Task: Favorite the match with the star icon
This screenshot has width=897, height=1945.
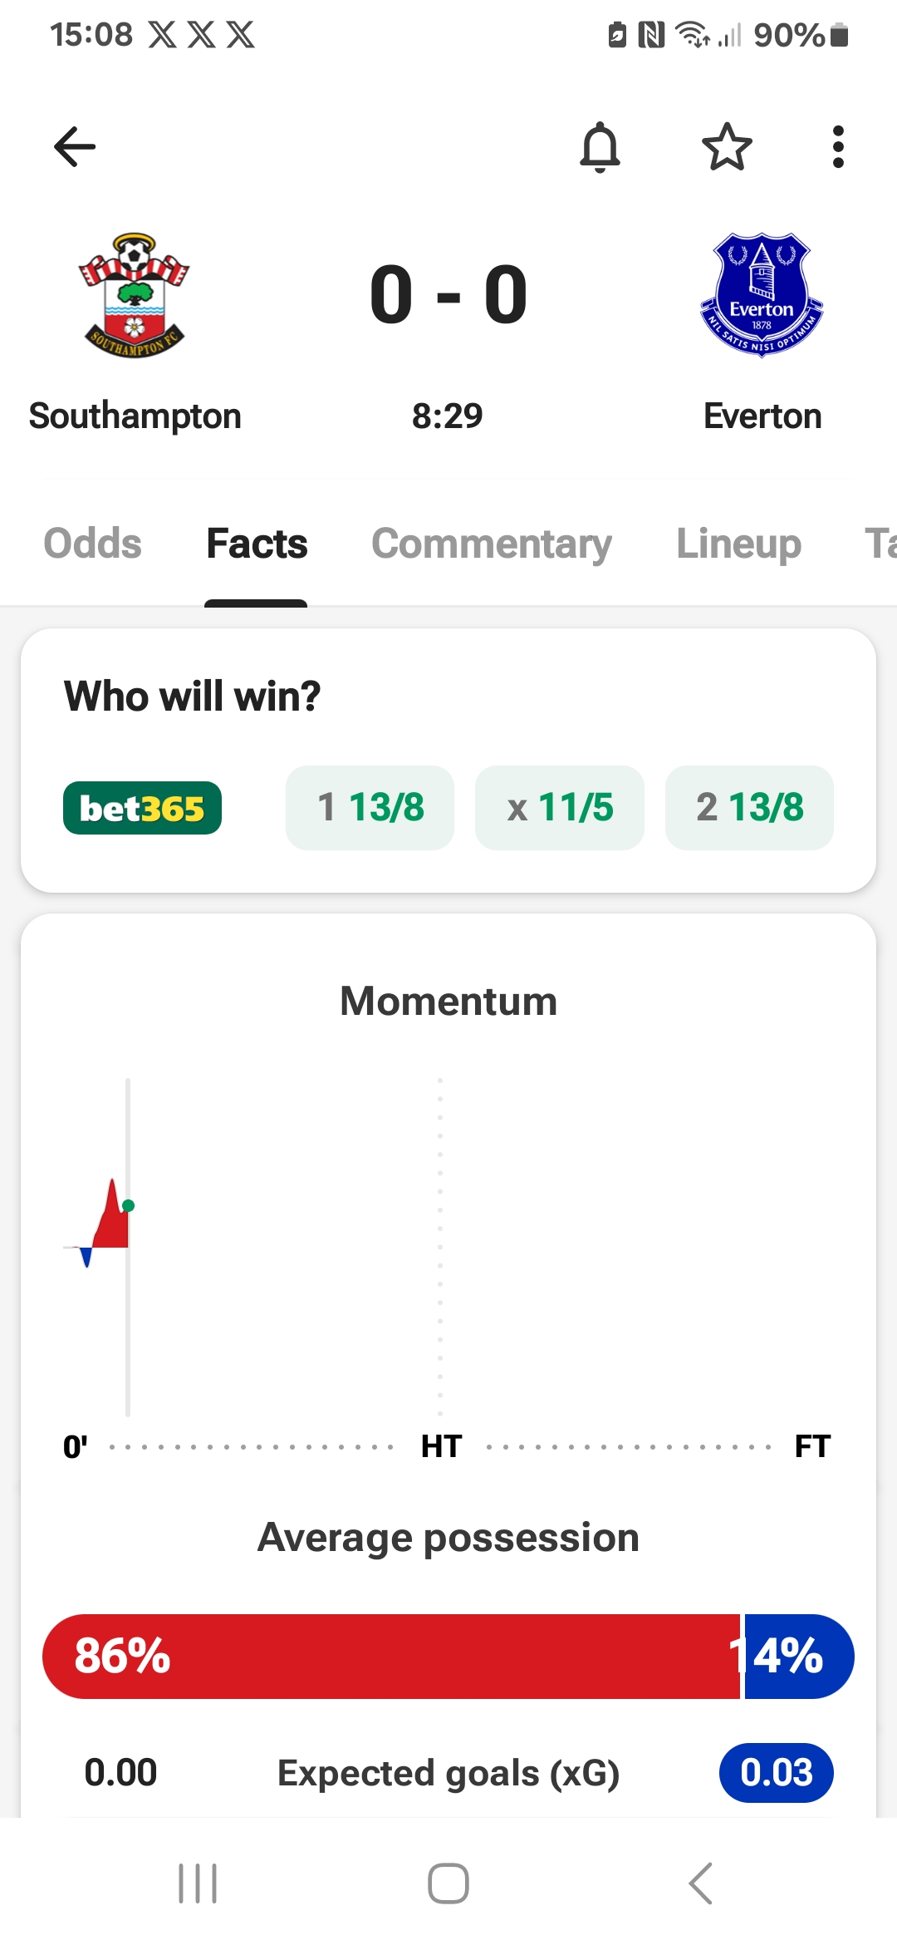Action: 727,147
